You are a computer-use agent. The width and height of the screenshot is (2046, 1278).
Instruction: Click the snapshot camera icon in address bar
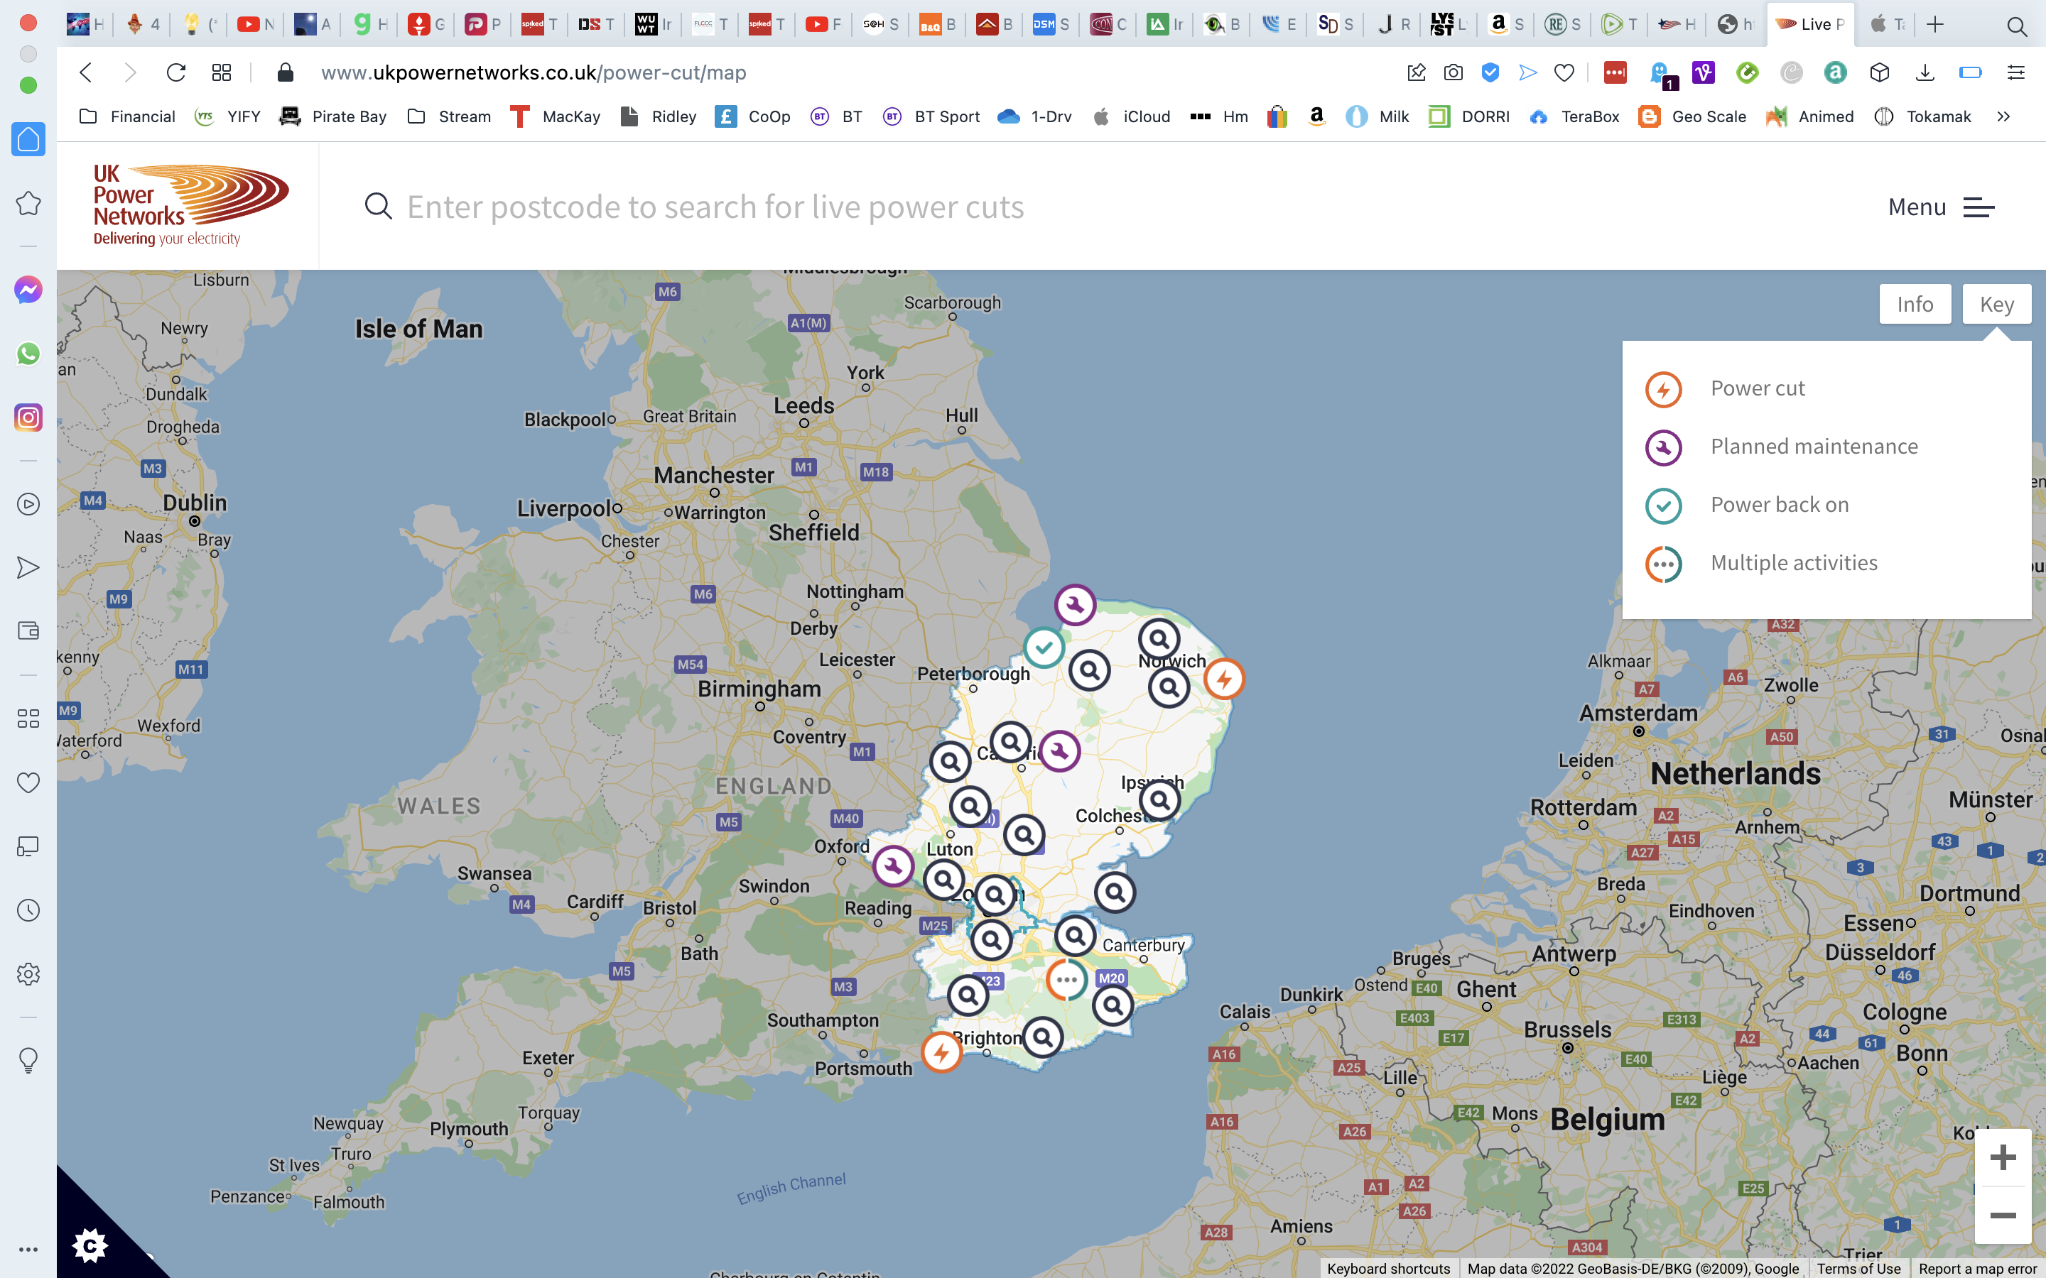click(1454, 72)
